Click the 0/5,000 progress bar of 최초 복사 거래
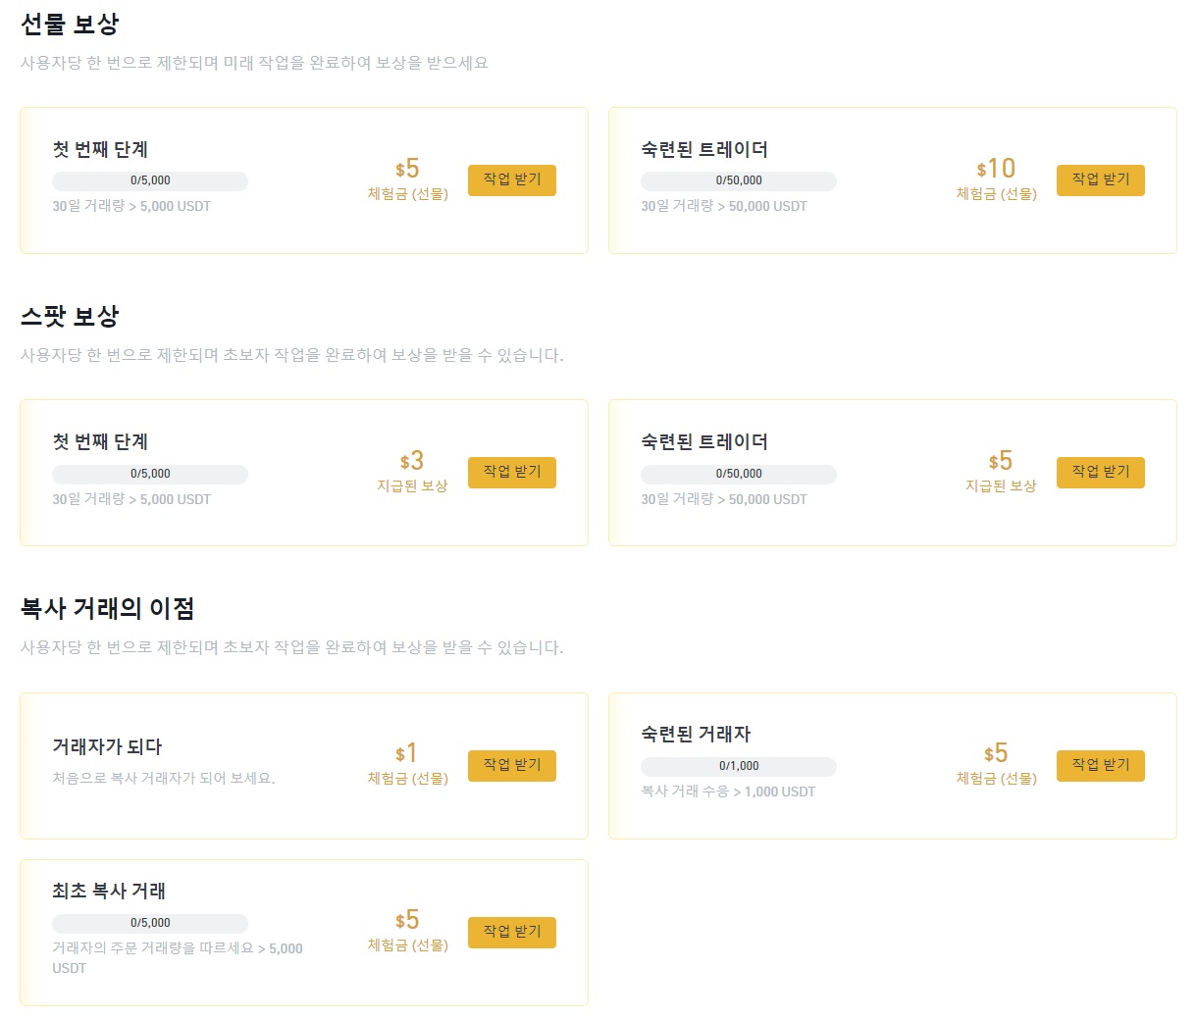This screenshot has height=1021, width=1196. pos(150,924)
